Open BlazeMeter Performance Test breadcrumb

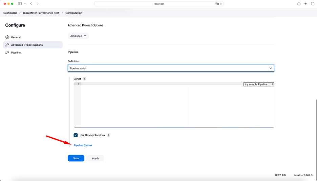pos(41,13)
